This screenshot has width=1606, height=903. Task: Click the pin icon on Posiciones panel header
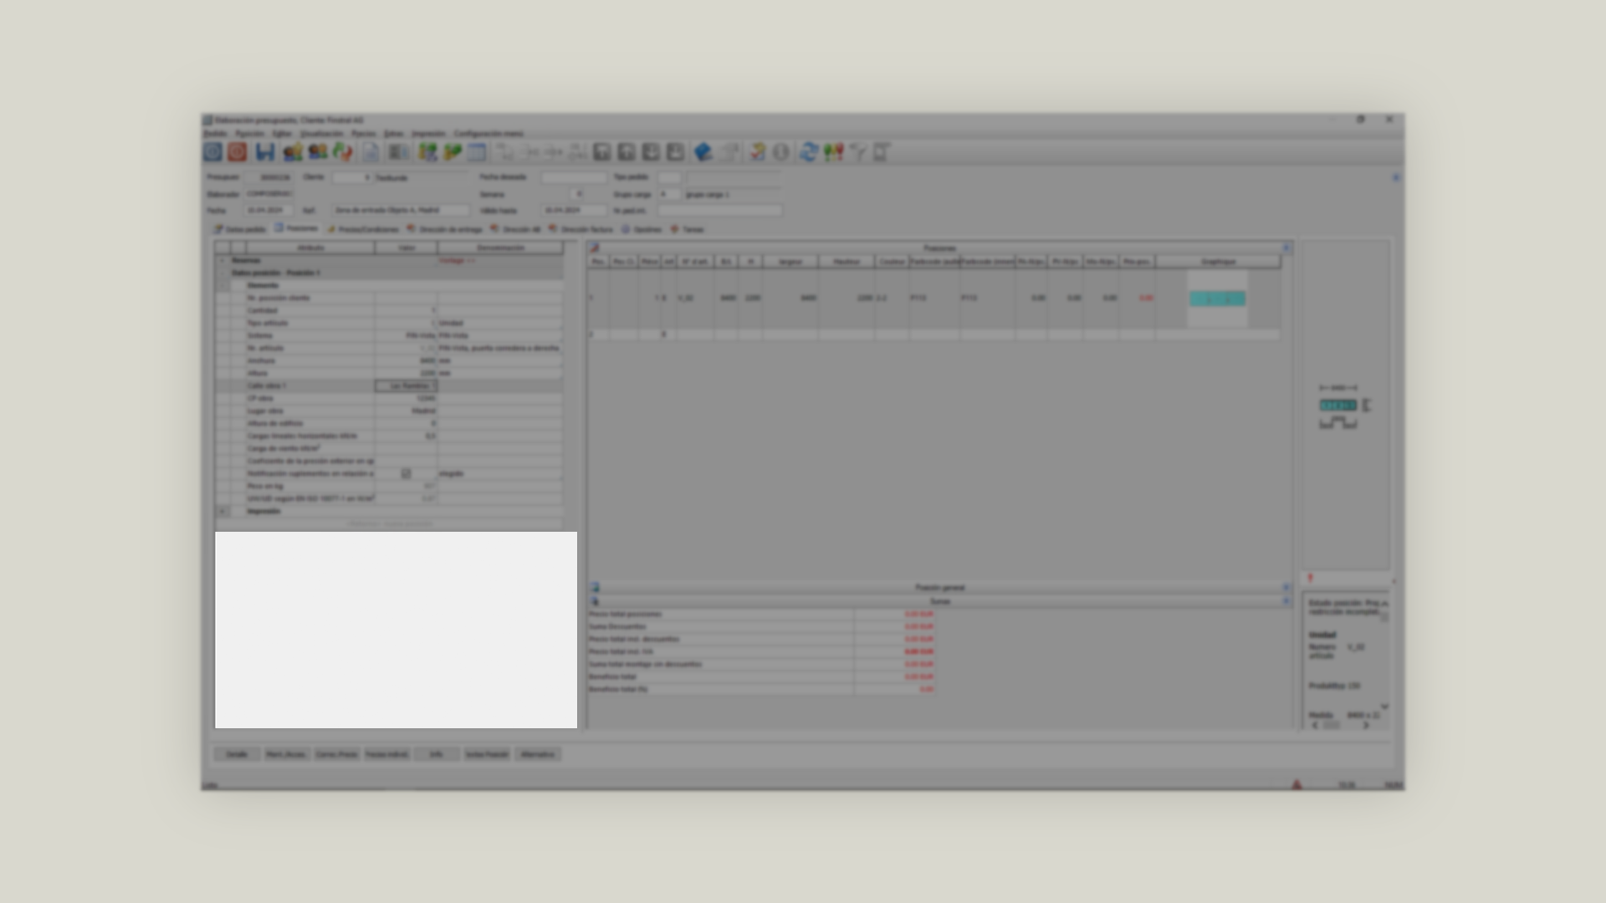(x=595, y=248)
